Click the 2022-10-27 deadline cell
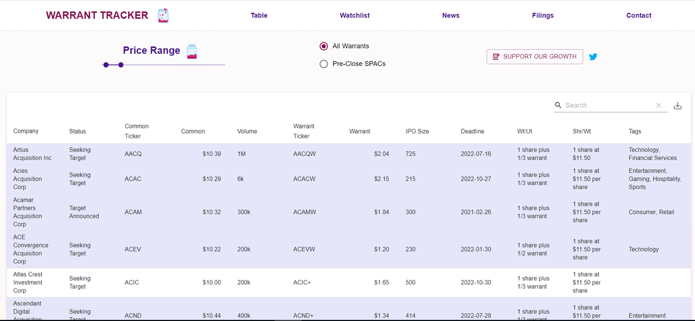Viewport: 695px width, 321px height. point(475,179)
